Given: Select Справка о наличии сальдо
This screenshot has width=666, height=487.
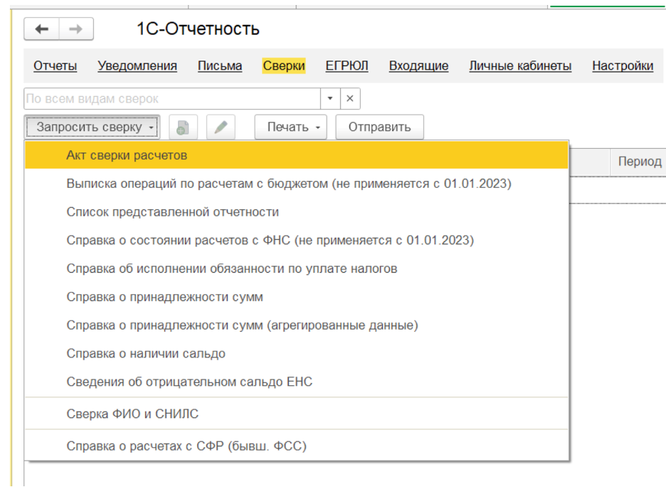Looking at the screenshot, I should pos(146,354).
